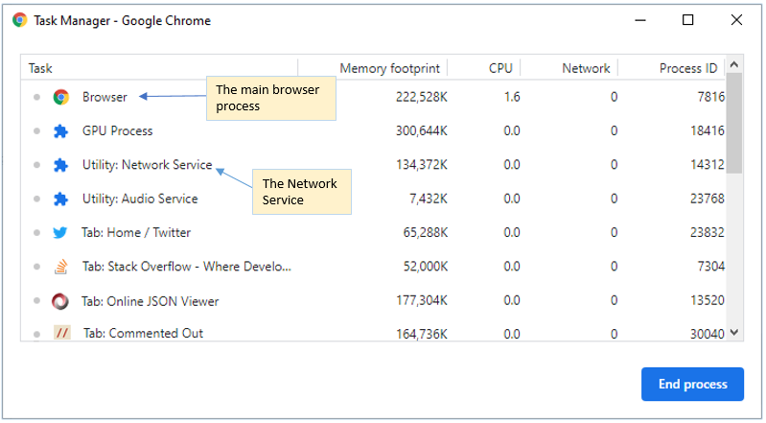Click the 300,644K memory value
The image size is (766, 423).
tap(421, 130)
